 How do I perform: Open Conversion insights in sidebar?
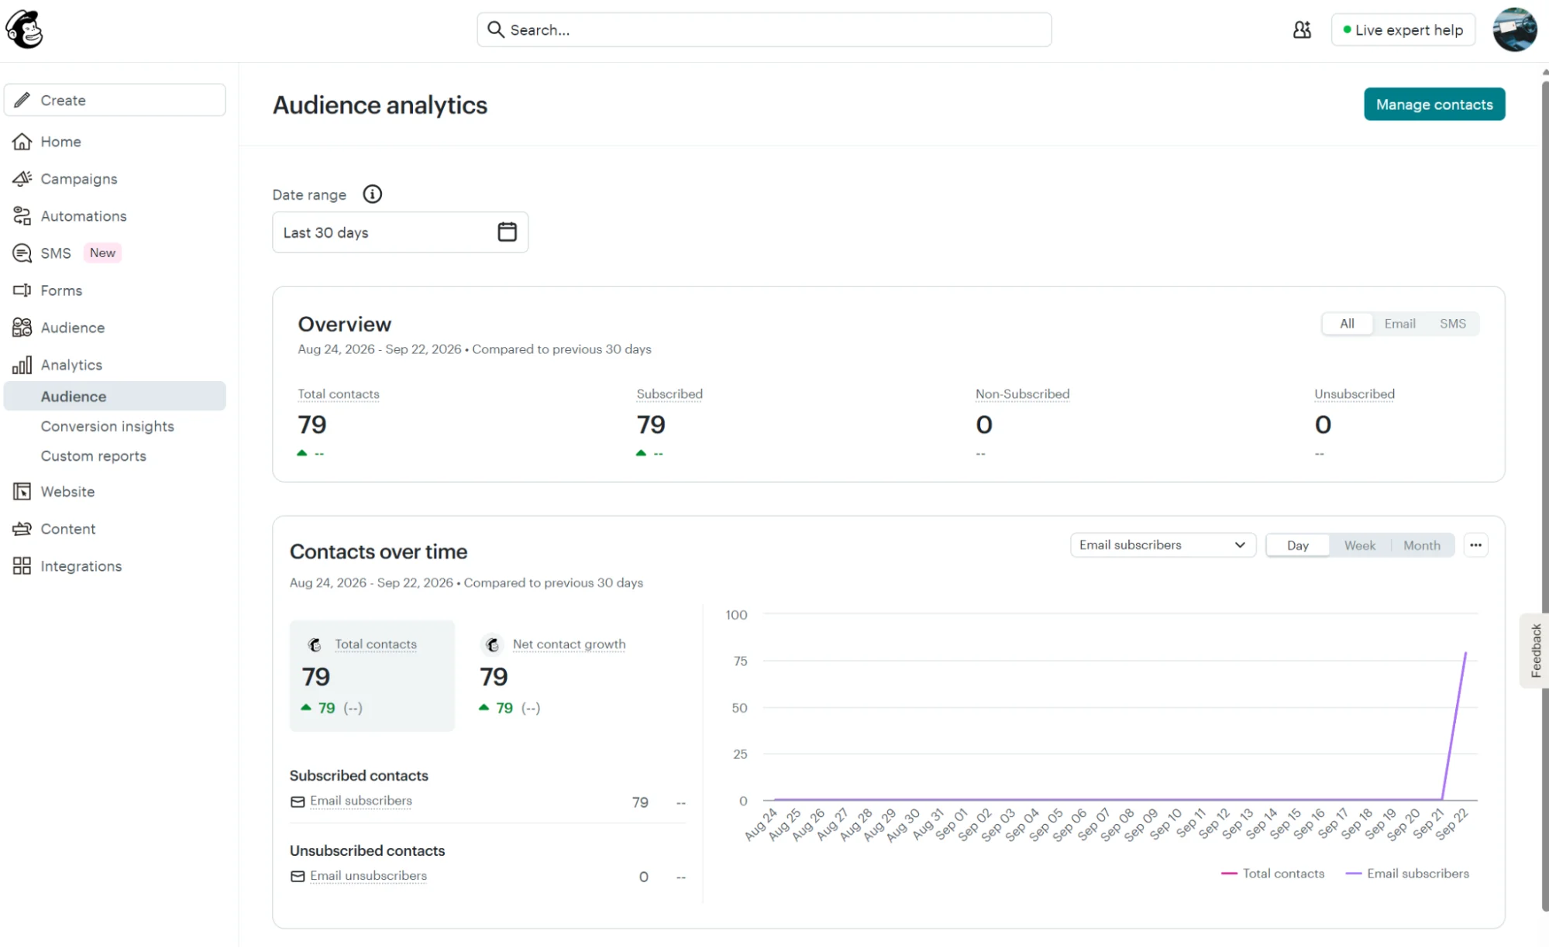[x=107, y=427]
